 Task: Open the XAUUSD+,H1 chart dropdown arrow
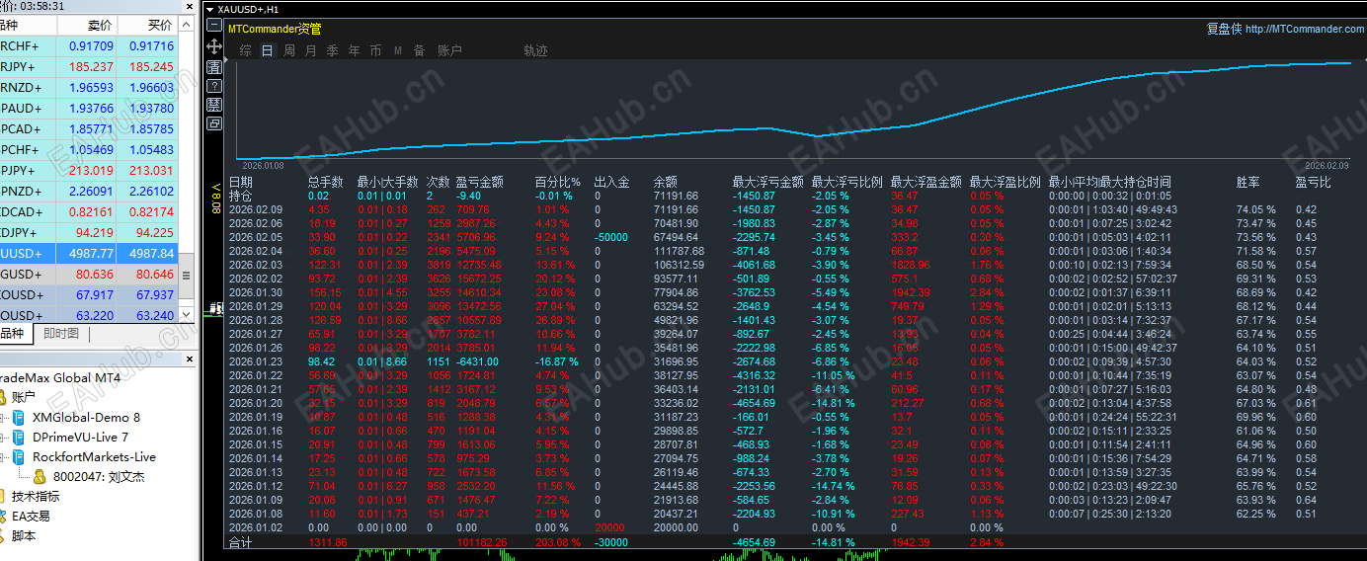coord(209,9)
